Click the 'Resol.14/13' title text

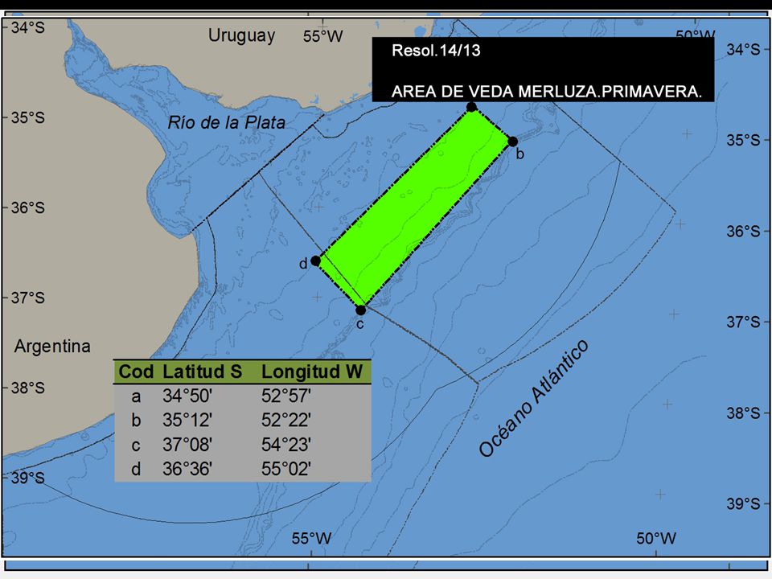[x=436, y=51]
